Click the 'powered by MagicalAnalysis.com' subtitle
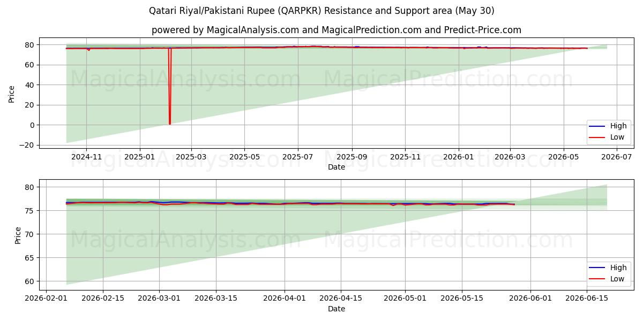This screenshot has height=321, width=643. pos(337,30)
